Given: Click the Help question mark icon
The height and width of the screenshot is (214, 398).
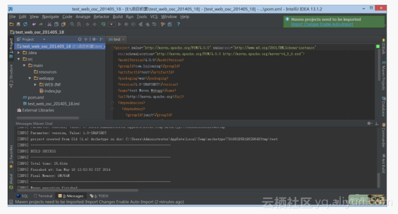Looking at the screenshot, I should pos(178,24).
